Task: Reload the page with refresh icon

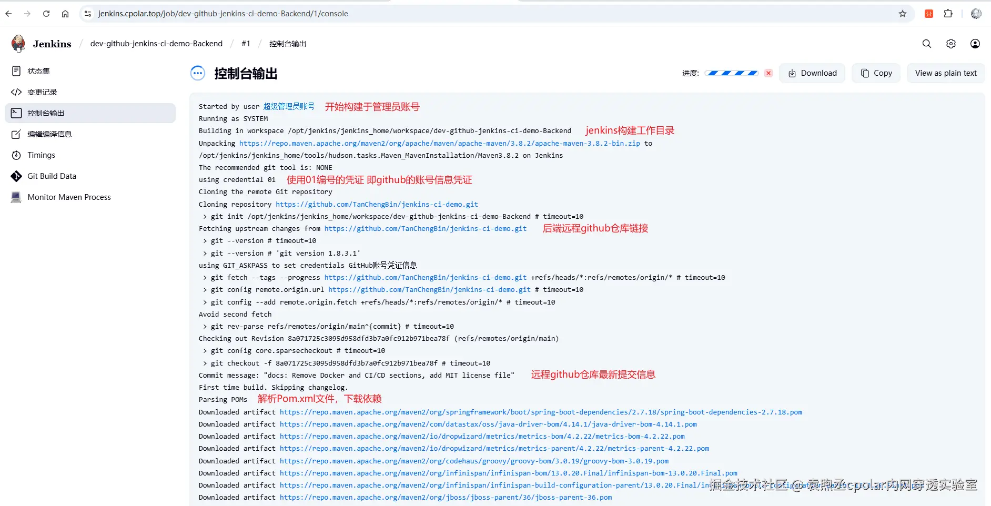Action: 46,14
